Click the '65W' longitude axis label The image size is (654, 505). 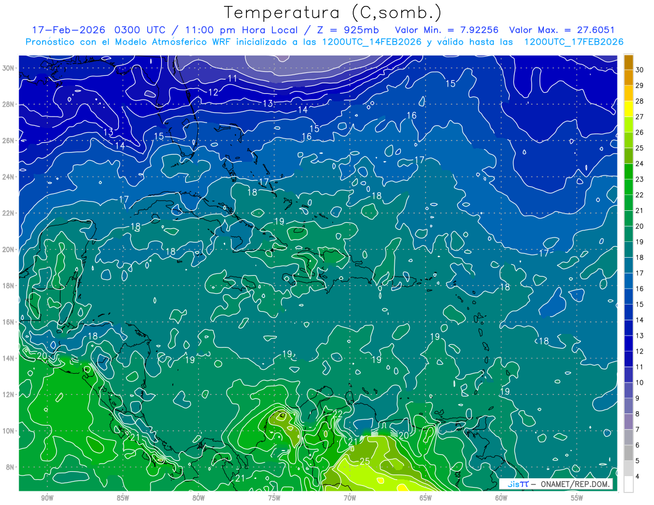(426, 498)
